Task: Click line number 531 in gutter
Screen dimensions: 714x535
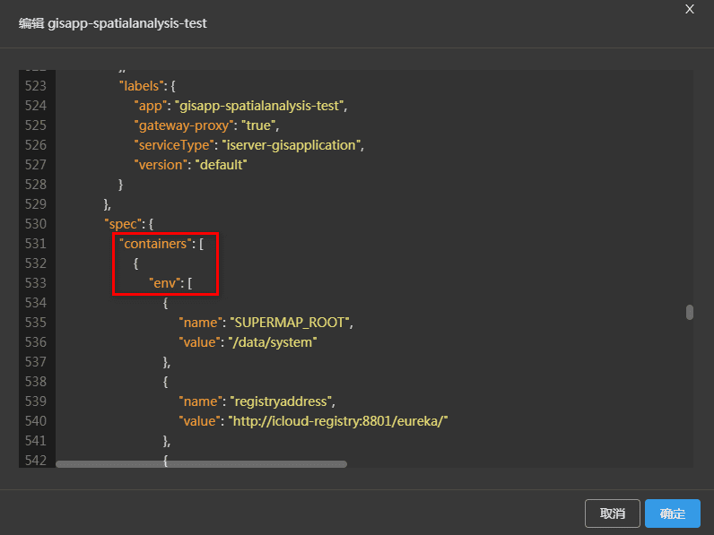Action: pos(36,244)
